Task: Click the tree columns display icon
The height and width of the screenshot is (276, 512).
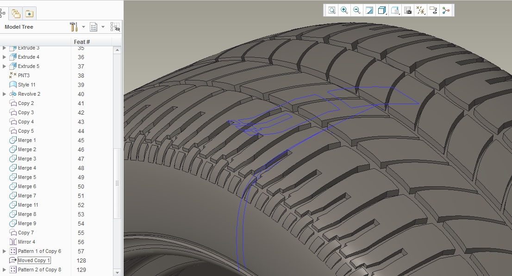Action: click(x=115, y=27)
